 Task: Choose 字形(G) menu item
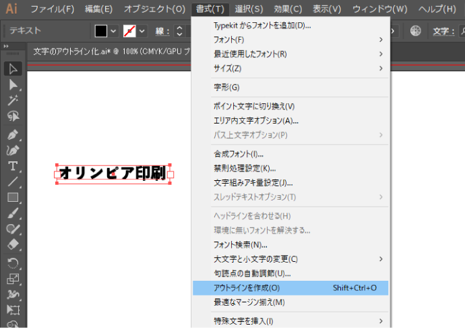[290, 87]
